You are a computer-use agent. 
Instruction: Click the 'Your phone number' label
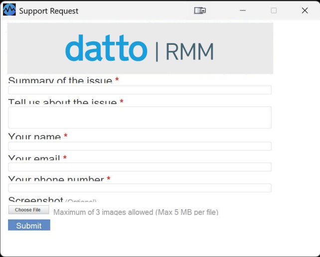tap(56, 179)
